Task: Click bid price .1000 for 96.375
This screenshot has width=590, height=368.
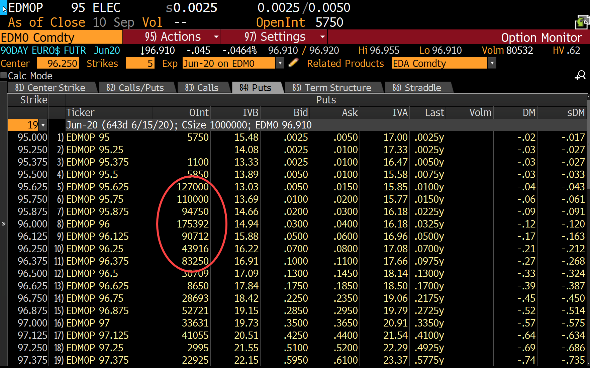Action: click(296, 261)
